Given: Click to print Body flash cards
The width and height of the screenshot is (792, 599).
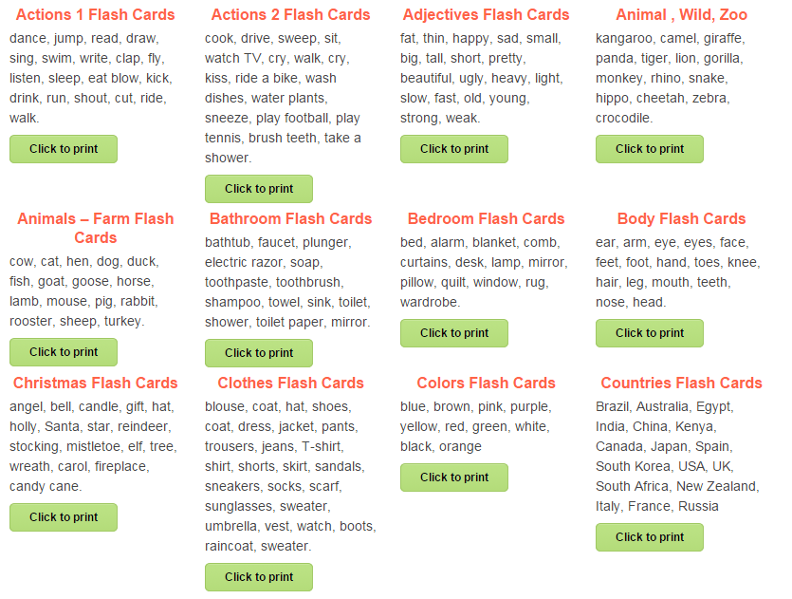Looking at the screenshot, I should pyautogui.click(x=650, y=333).
